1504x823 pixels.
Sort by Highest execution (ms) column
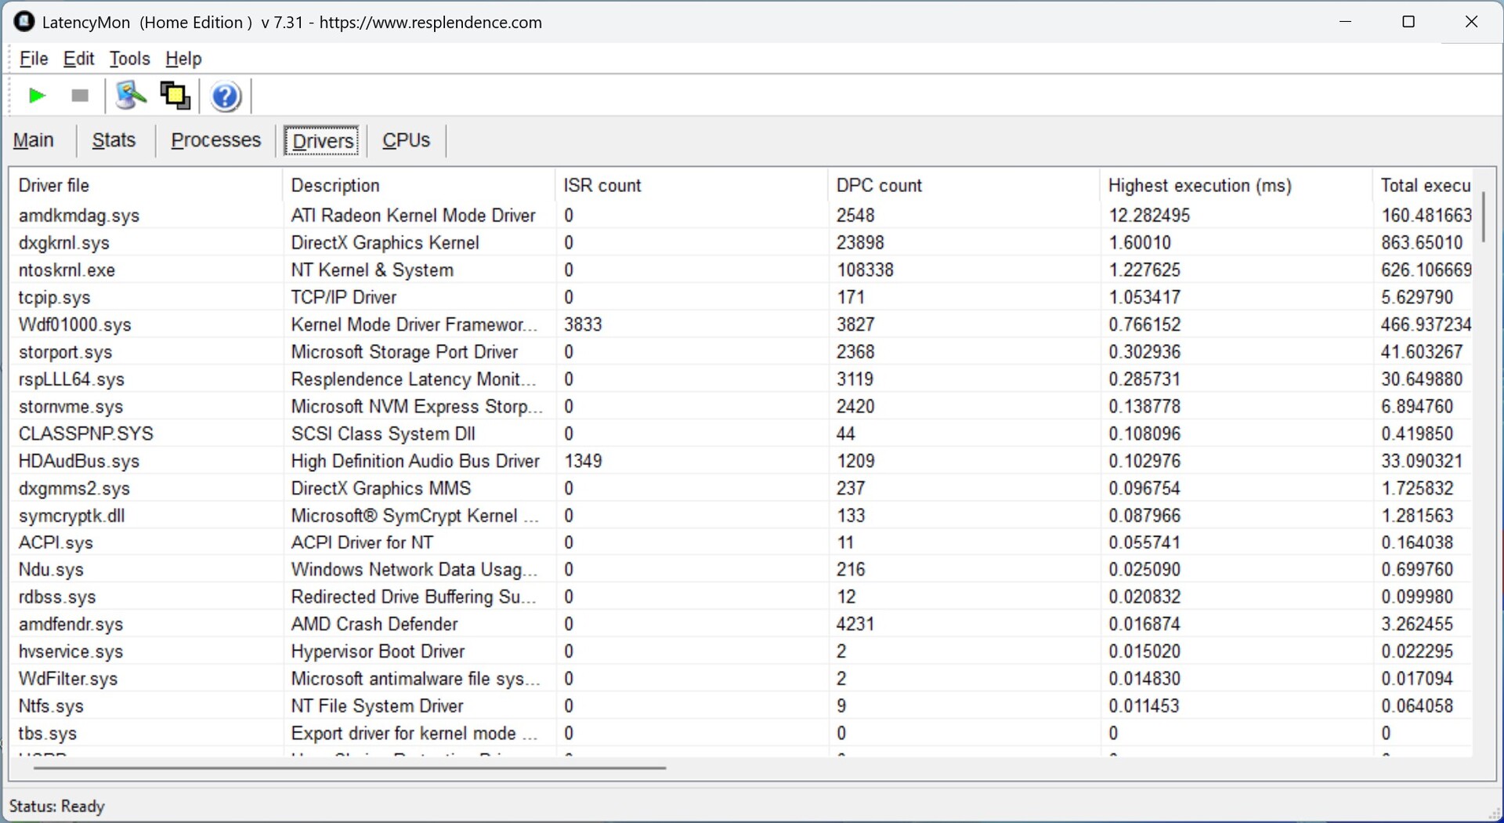[x=1199, y=186]
